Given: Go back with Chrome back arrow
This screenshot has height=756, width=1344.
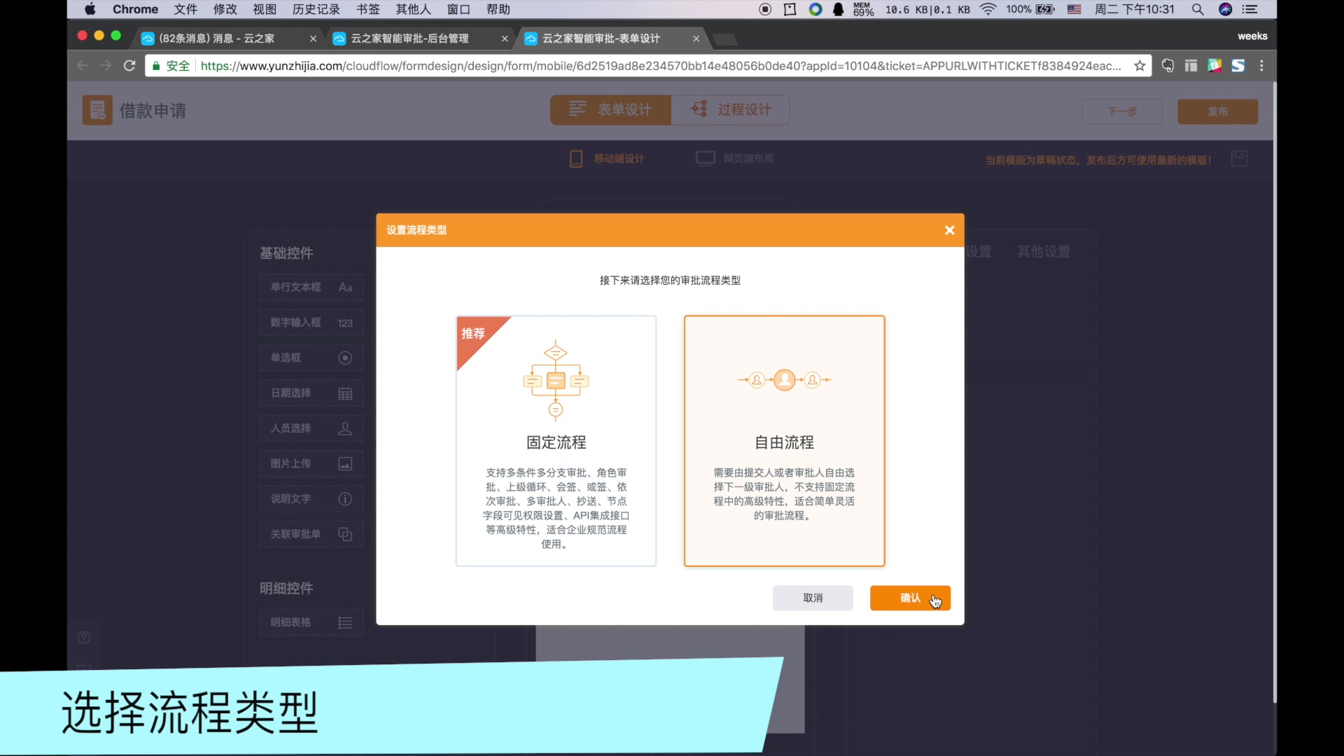Looking at the screenshot, I should 83,66.
